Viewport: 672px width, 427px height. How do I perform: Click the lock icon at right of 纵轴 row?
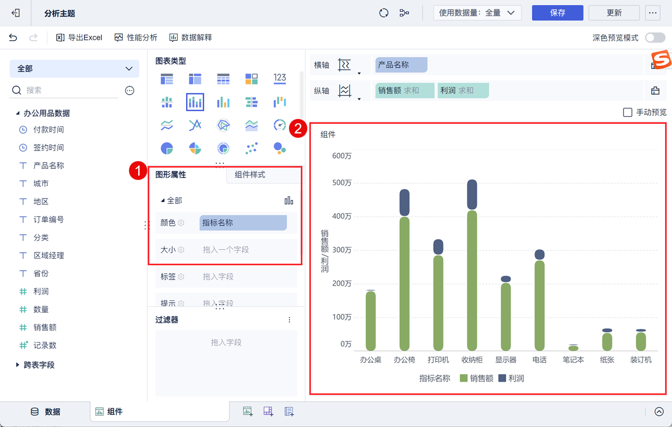pos(655,91)
